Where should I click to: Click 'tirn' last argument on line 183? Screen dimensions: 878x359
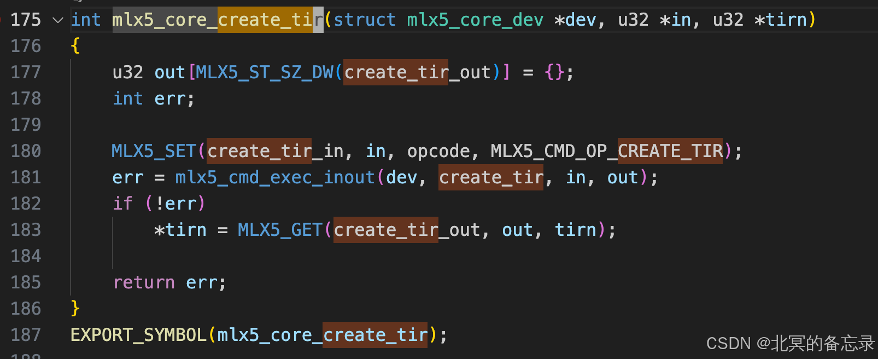576,230
